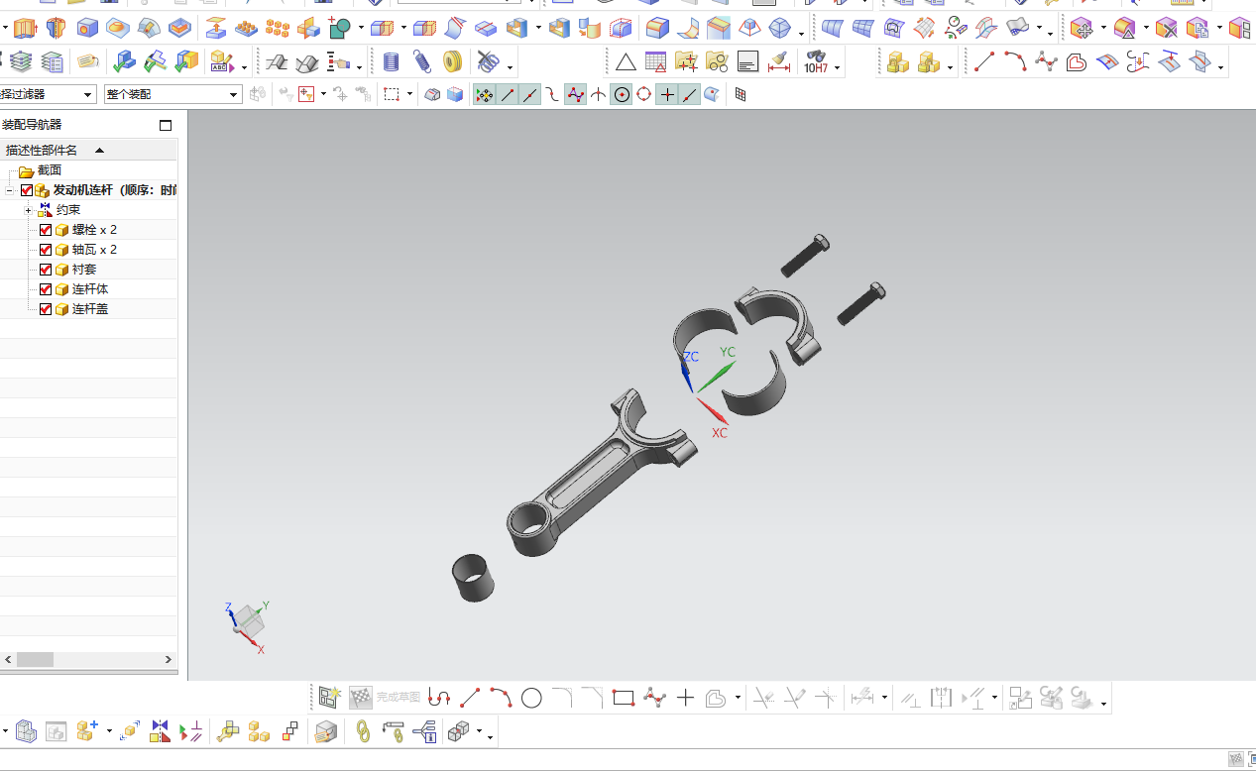The height and width of the screenshot is (771, 1256).
Task: Toggle the arc center snap point button
Action: click(622, 95)
